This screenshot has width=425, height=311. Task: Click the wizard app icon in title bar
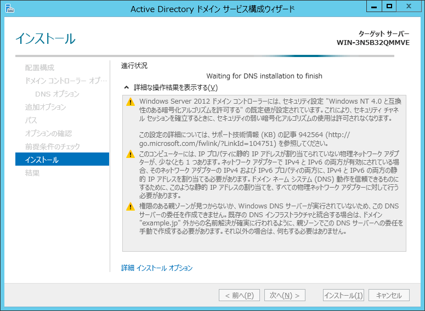(x=10, y=8)
